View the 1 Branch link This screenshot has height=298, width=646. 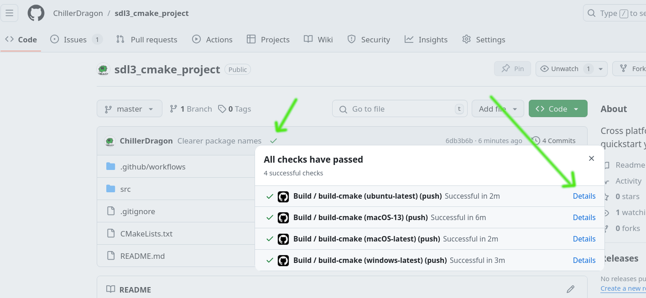click(191, 109)
